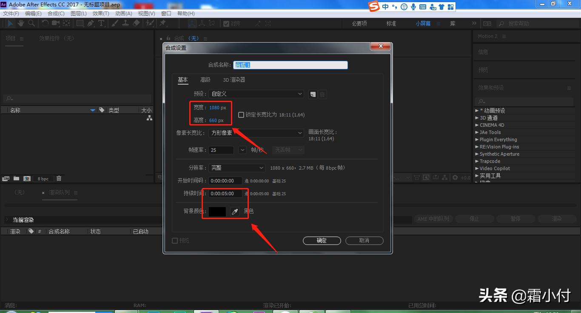Viewport: 581px width, 313px height.
Task: Open the frame rate dropdown arrow
Action: 242,150
